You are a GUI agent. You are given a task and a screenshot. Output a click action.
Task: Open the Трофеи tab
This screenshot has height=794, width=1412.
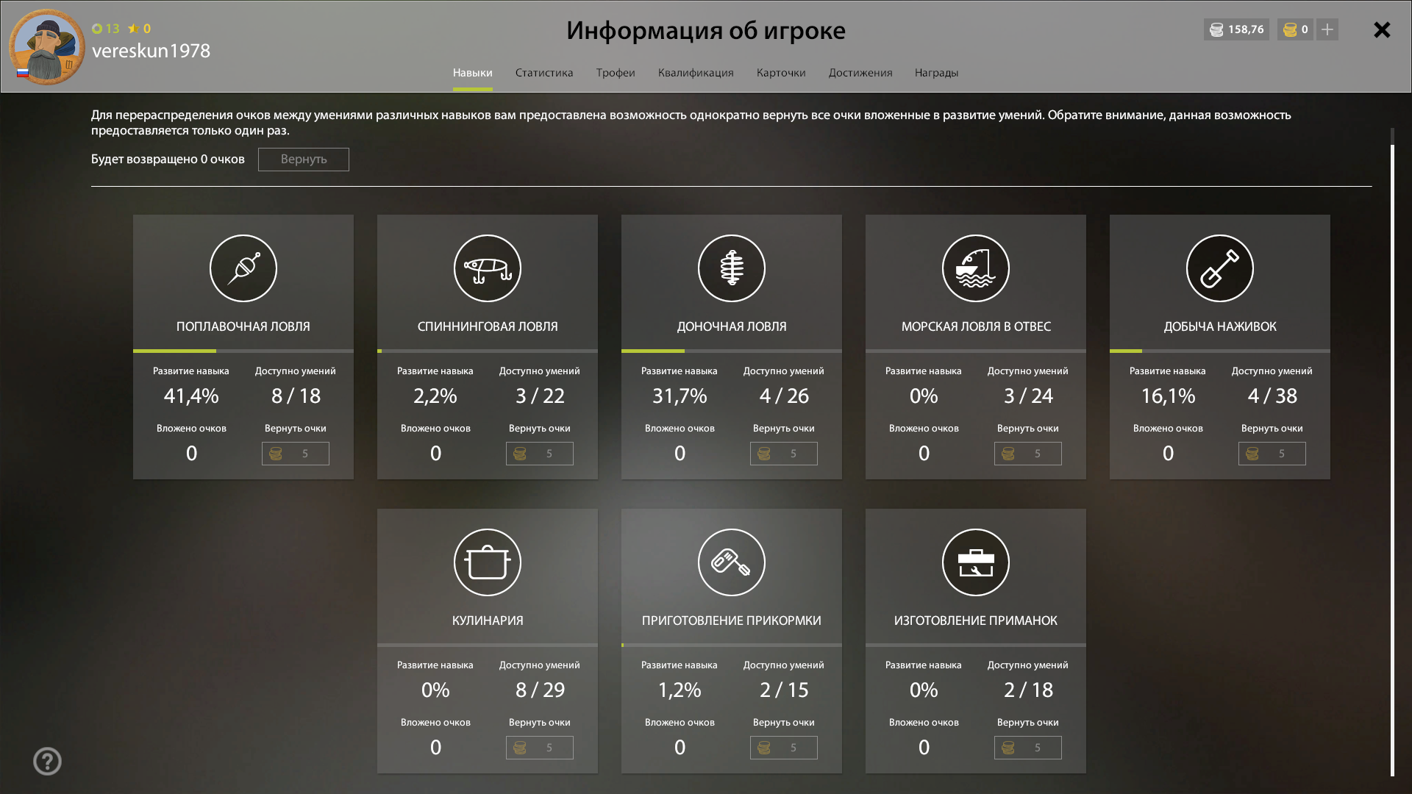point(615,73)
